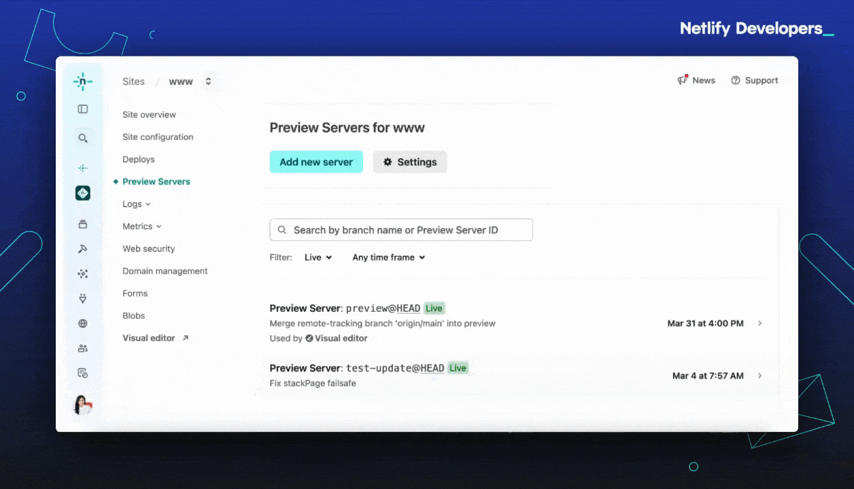Open test-update@HEAD row chevron
The height and width of the screenshot is (489, 854).
coord(760,376)
